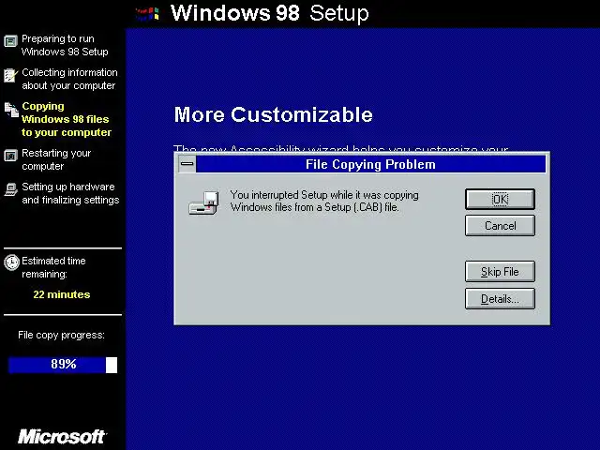Click the clock icon beside Estimated time remaining
This screenshot has height=450, width=600.
click(11, 262)
